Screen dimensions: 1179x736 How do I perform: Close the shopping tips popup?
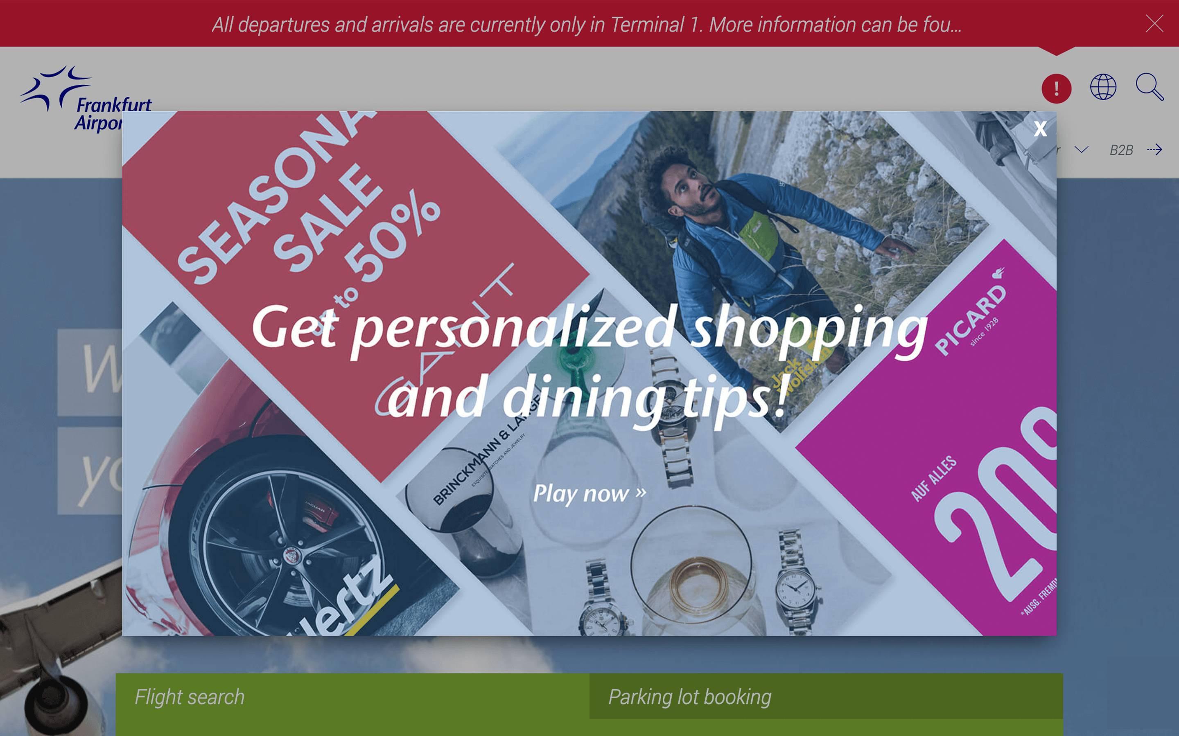click(x=1040, y=128)
